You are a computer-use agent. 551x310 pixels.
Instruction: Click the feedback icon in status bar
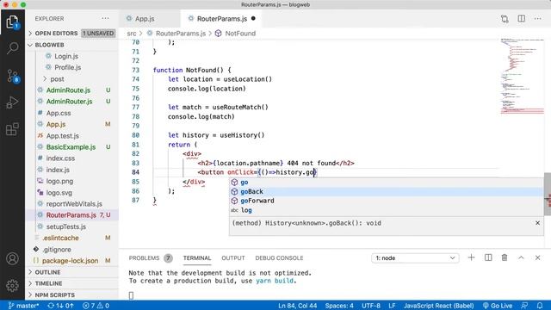[x=524, y=306]
